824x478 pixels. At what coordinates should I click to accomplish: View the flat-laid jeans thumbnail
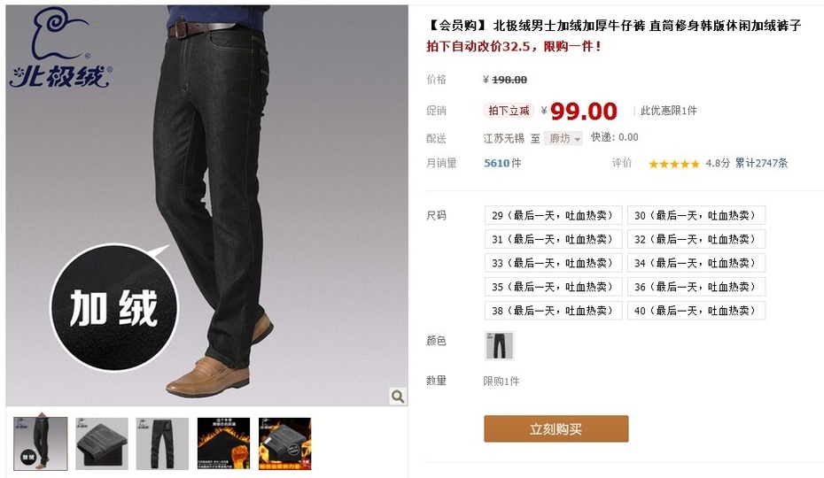pyautogui.click(x=162, y=443)
